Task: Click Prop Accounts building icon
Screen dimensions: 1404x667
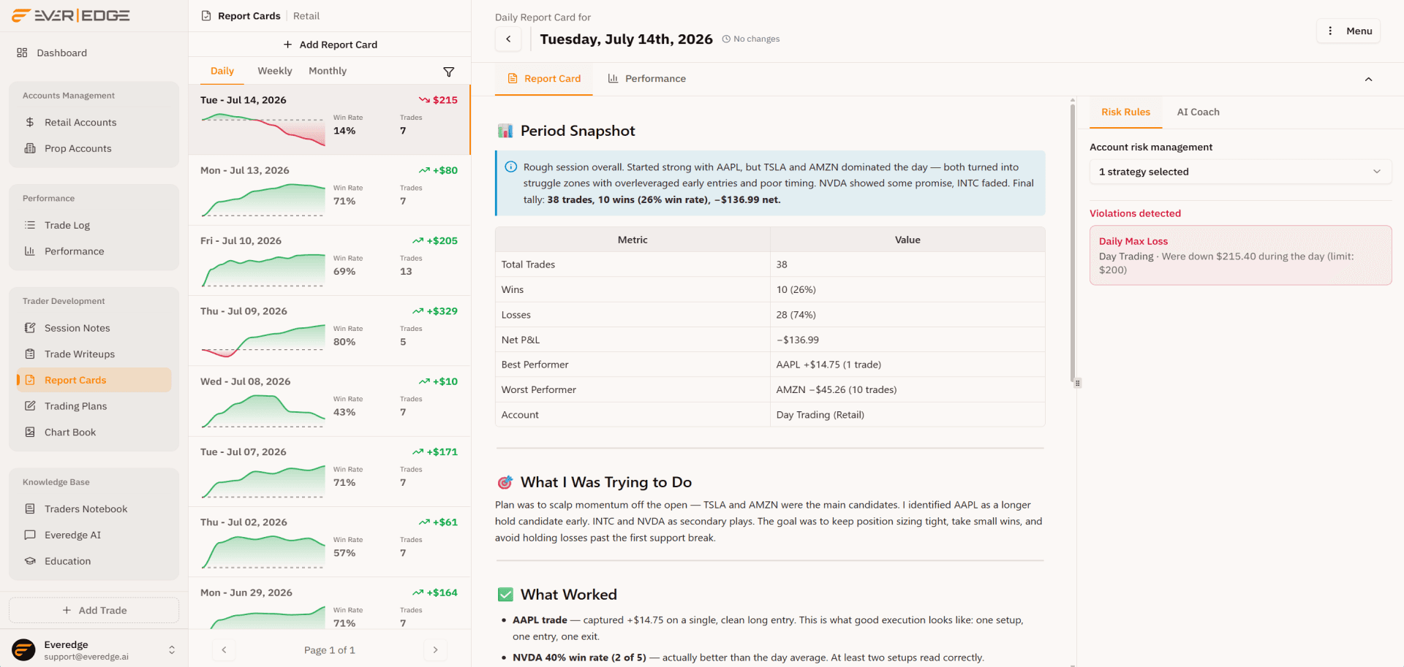Action: point(30,148)
